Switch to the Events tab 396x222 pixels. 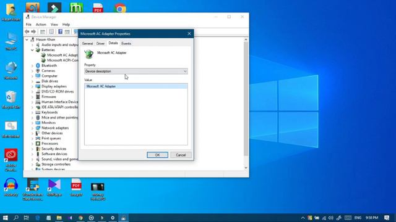coord(126,44)
